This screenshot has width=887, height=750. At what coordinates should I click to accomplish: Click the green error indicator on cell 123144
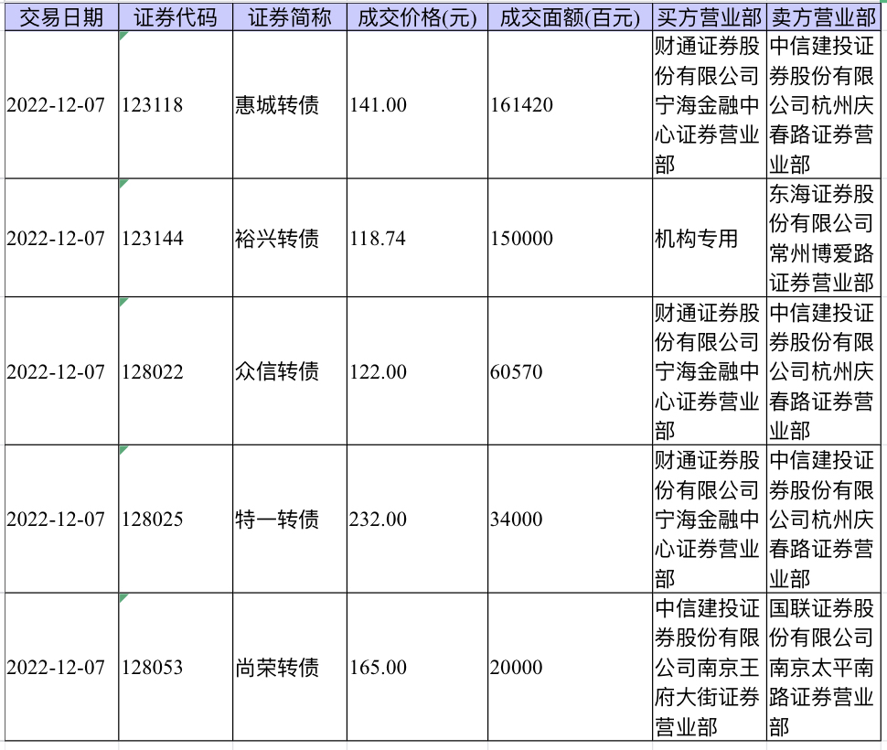click(x=123, y=183)
